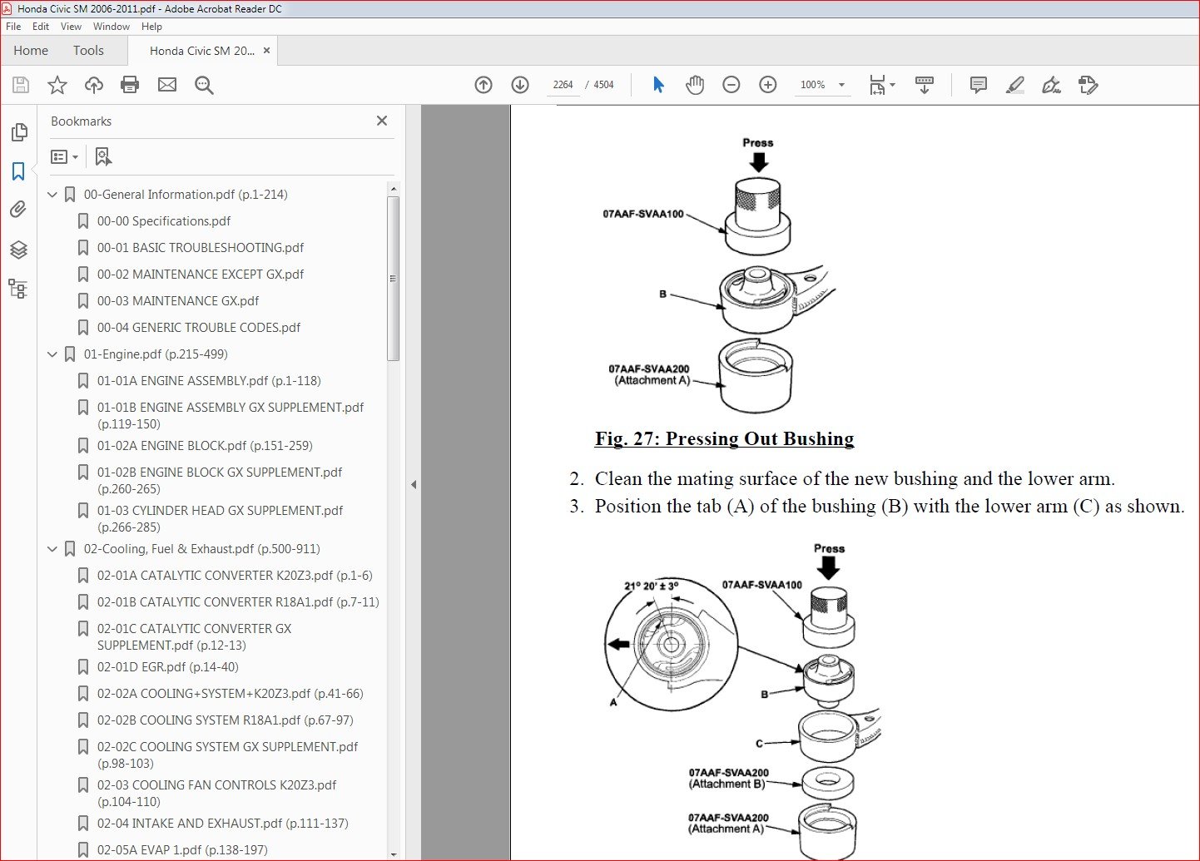Close the Bookmarks panel

[x=382, y=121]
